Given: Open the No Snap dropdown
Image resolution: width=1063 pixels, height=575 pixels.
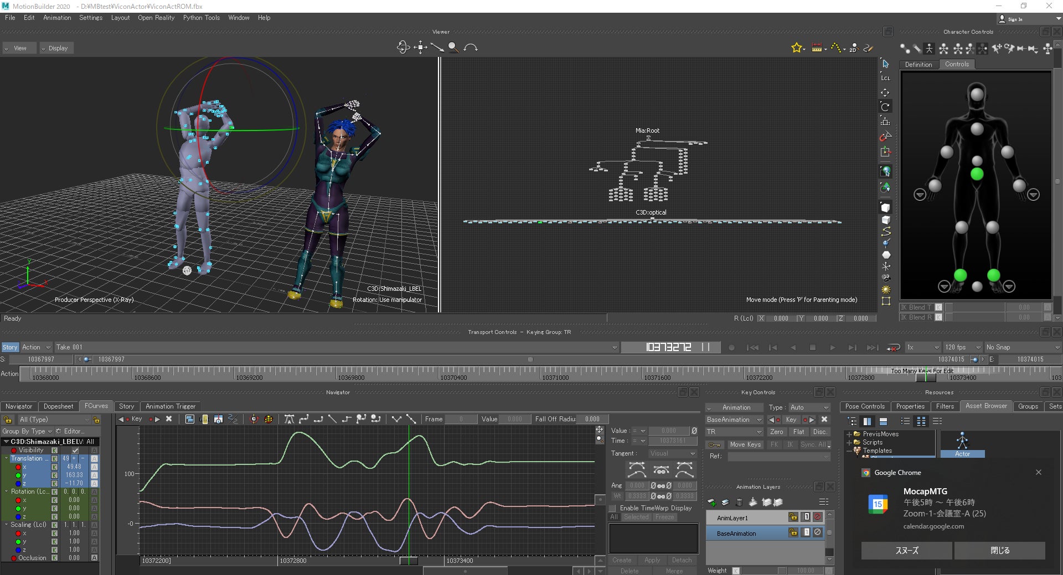Looking at the screenshot, I should click(x=1021, y=347).
